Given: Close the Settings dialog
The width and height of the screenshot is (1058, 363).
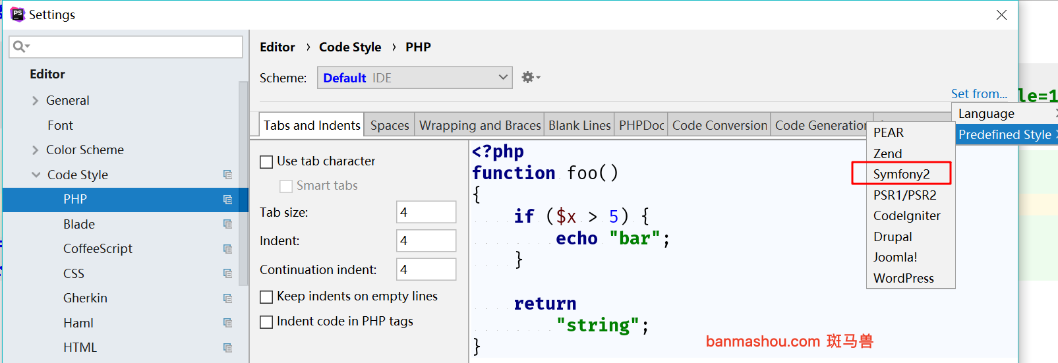Looking at the screenshot, I should click(1001, 14).
